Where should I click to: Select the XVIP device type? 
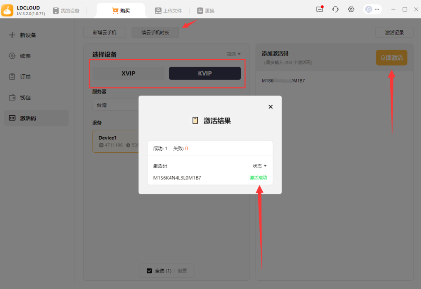point(128,73)
